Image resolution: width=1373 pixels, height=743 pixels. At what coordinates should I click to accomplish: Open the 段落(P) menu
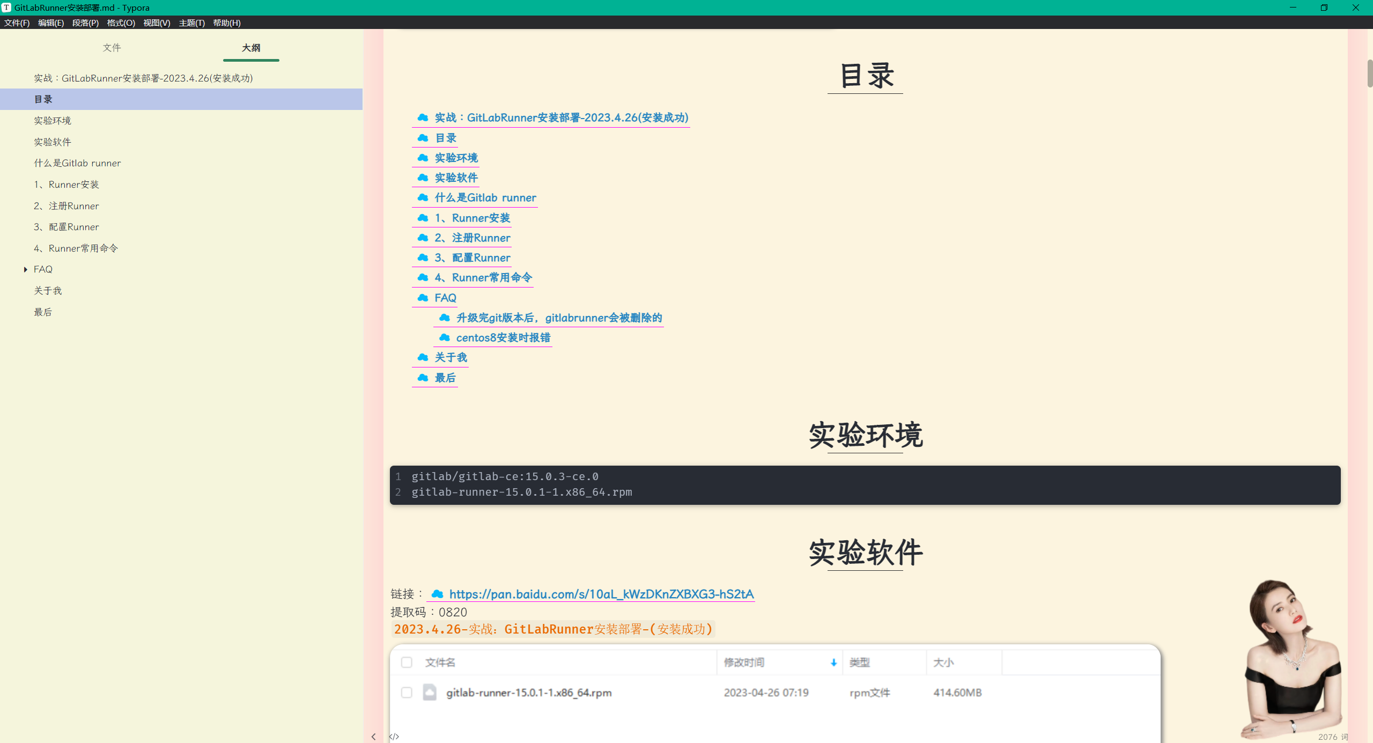coord(85,23)
